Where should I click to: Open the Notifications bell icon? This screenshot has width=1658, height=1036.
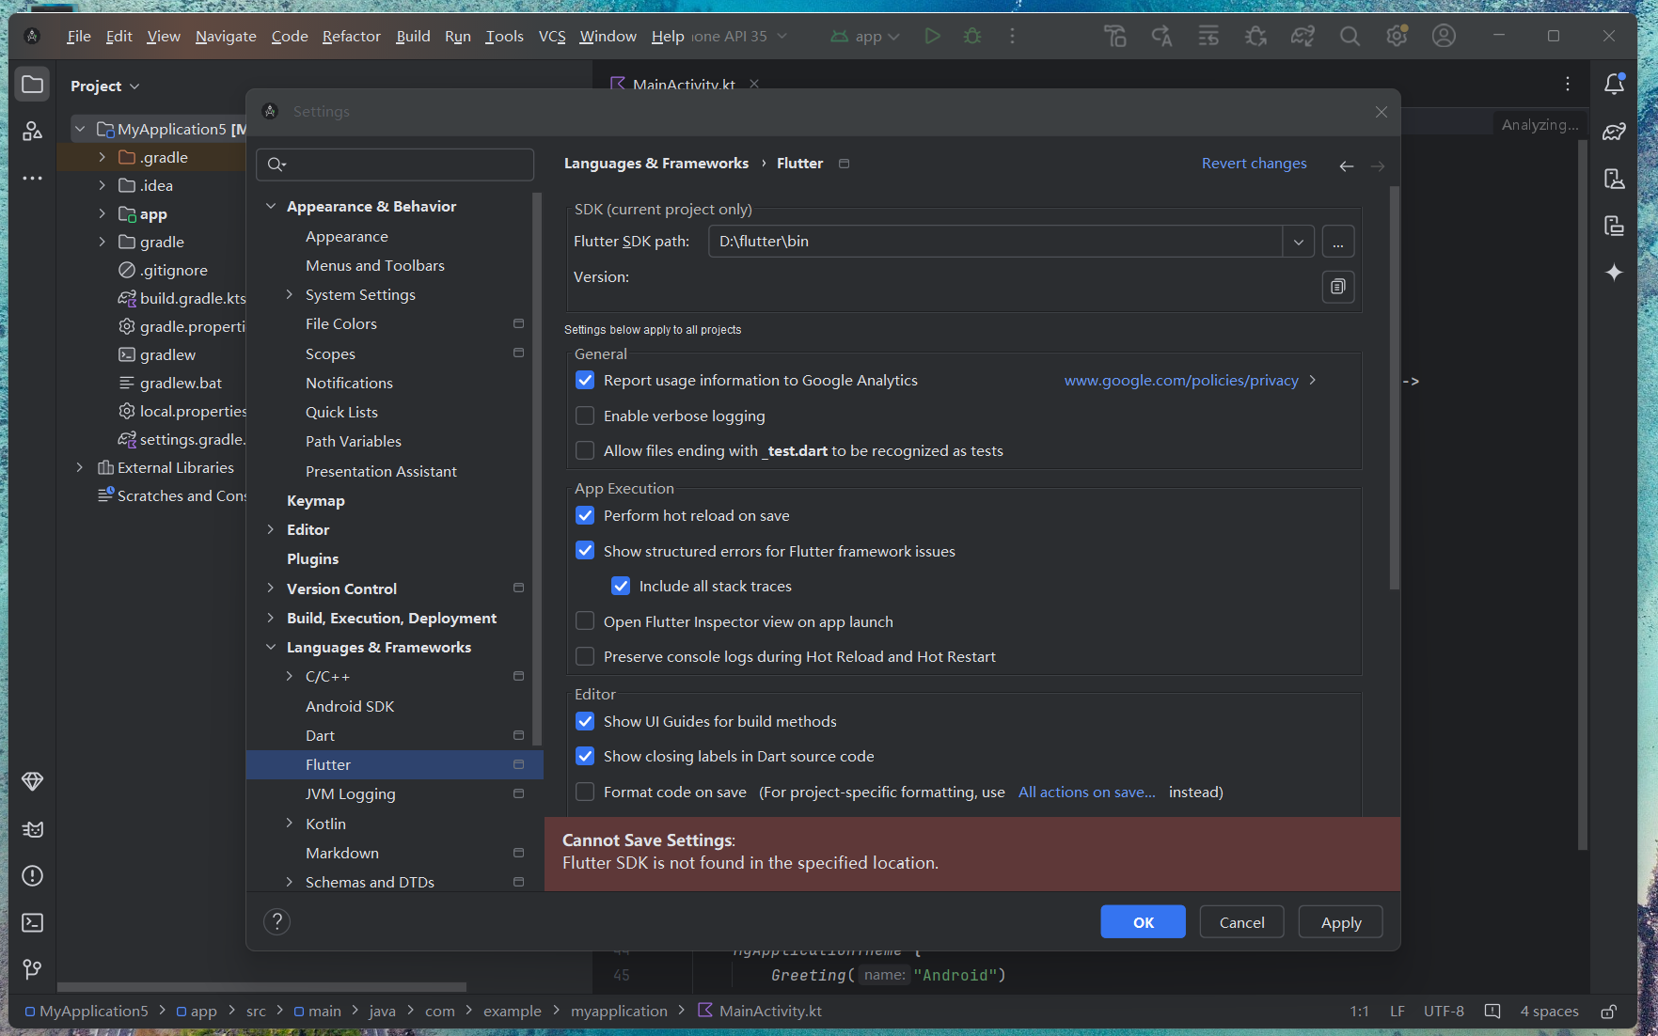(x=1615, y=85)
